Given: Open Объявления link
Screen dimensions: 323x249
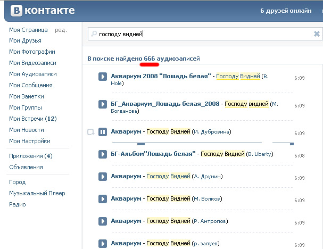Looking at the screenshot, I should [x=26, y=167].
